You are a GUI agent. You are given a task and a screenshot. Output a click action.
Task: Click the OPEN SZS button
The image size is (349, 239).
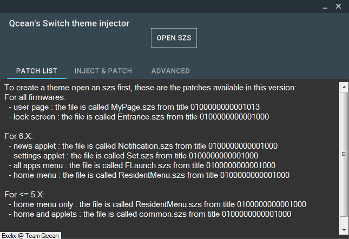coord(174,38)
